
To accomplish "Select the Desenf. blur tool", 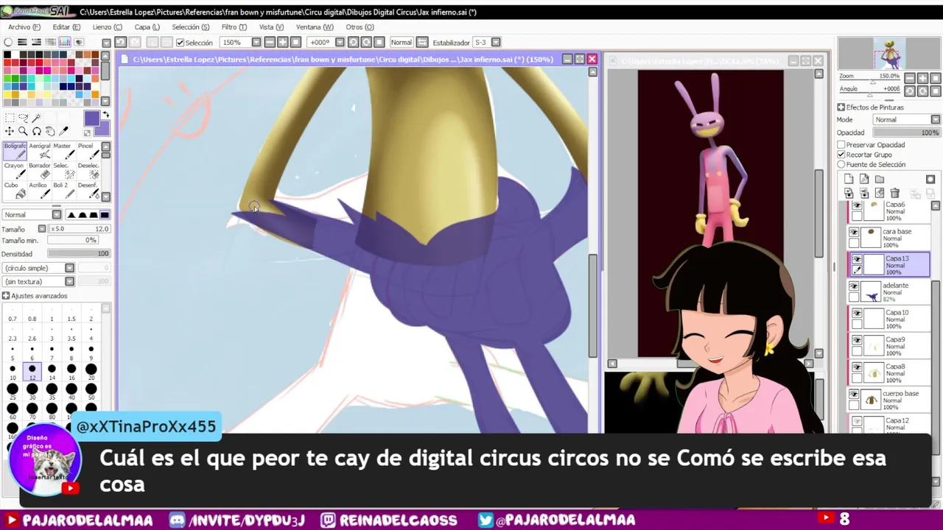I will pos(88,191).
